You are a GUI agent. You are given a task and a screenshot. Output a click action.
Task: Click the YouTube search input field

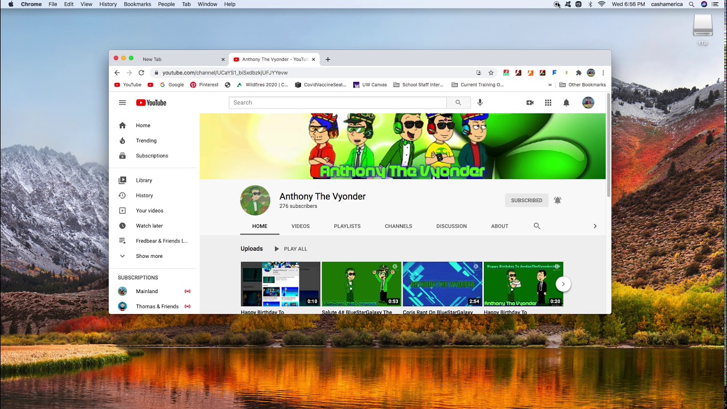[x=338, y=103]
